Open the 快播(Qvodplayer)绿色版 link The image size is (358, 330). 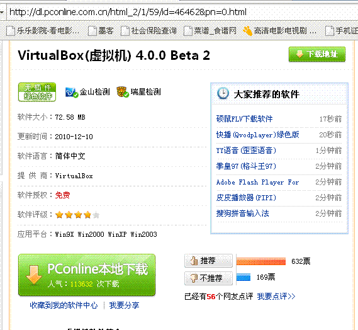(257, 135)
